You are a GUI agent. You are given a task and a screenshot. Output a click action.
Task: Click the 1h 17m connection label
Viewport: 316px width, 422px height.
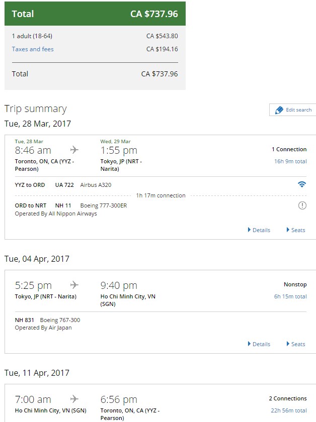[161, 195]
